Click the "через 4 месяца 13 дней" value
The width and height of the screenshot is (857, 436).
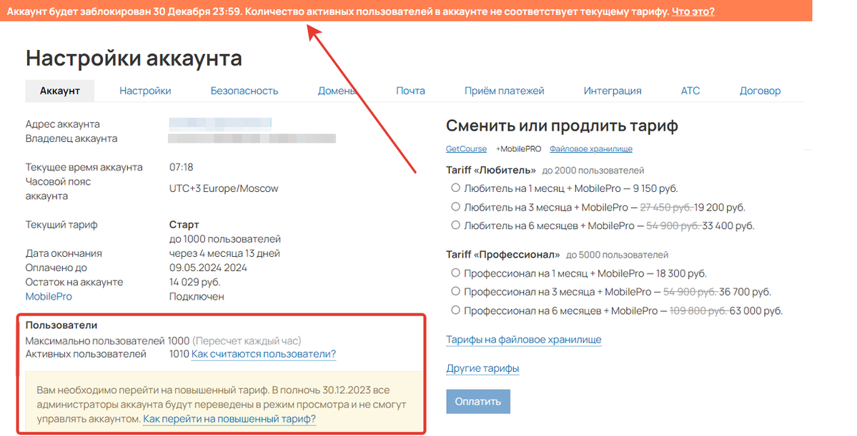click(x=224, y=253)
